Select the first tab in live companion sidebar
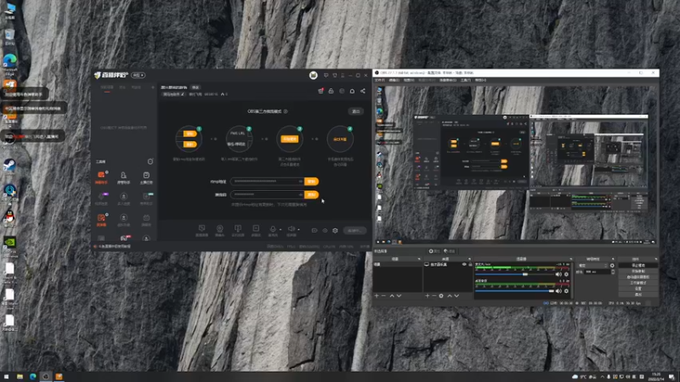The height and width of the screenshot is (382, 680). coord(107,87)
